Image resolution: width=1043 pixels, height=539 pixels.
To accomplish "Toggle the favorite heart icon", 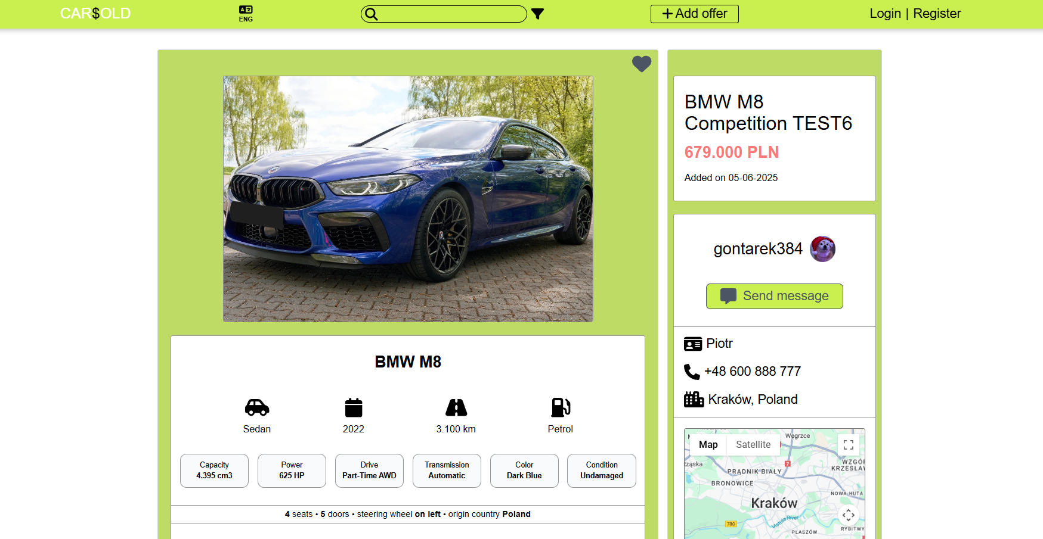I will click(x=642, y=64).
